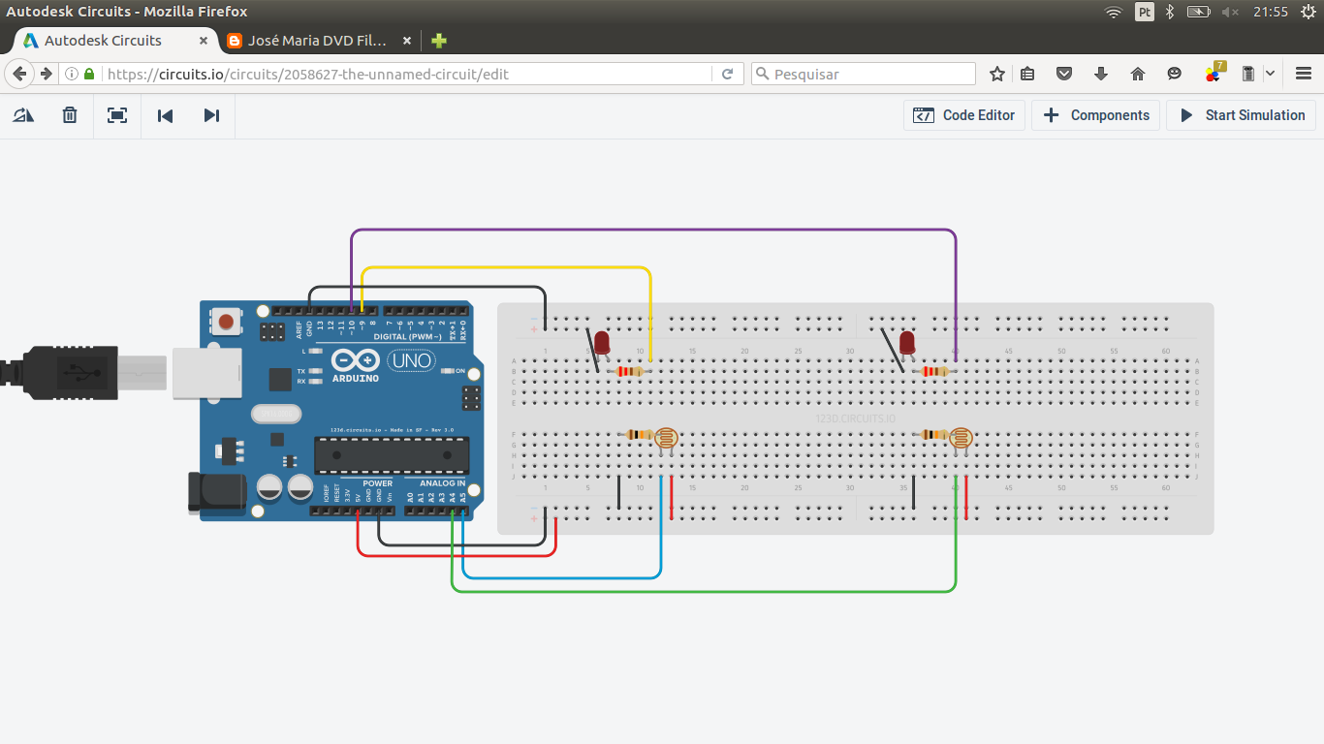
Task: Open the Bluetooth indicator
Action: [1170, 12]
